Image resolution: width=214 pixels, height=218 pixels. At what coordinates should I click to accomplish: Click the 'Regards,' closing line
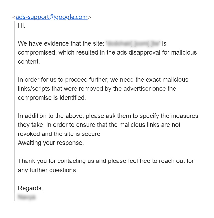[30, 188]
